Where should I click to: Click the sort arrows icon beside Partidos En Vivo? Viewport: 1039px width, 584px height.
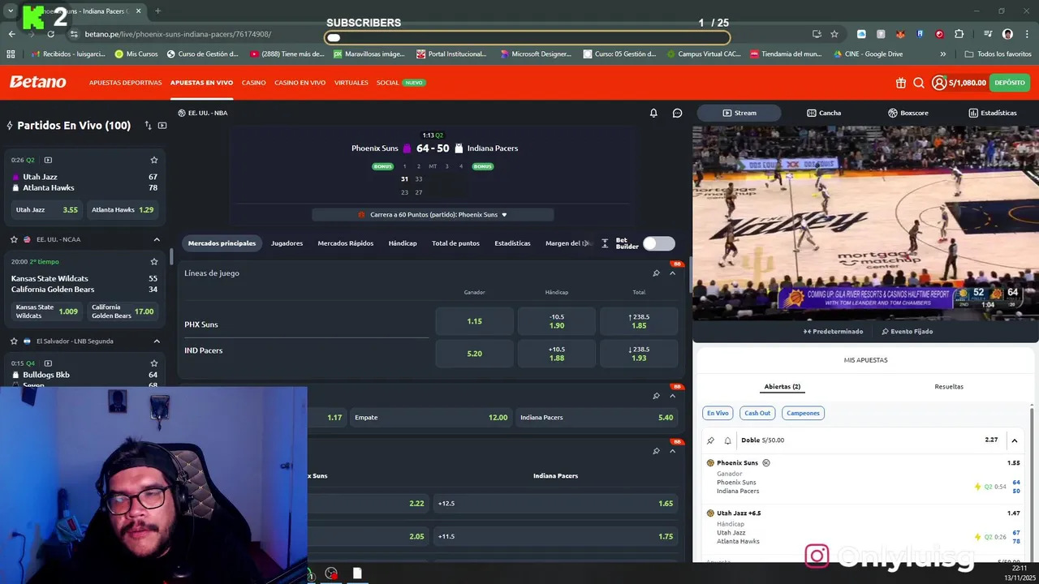(x=148, y=126)
